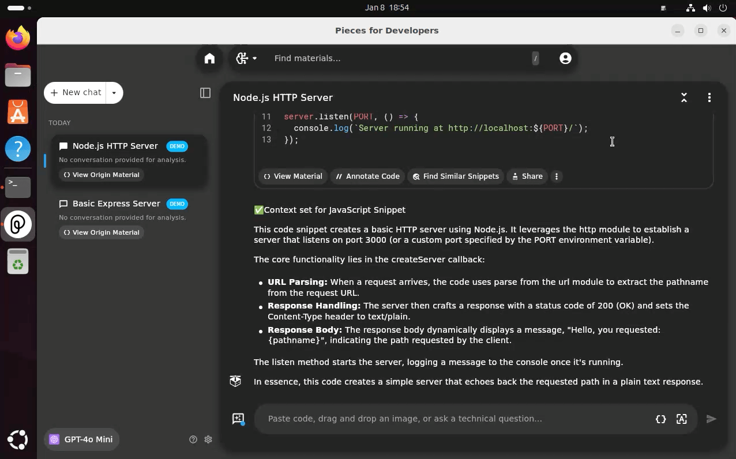Click the URL Parsing bullet heading
This screenshot has width=736, height=459.
click(x=297, y=282)
